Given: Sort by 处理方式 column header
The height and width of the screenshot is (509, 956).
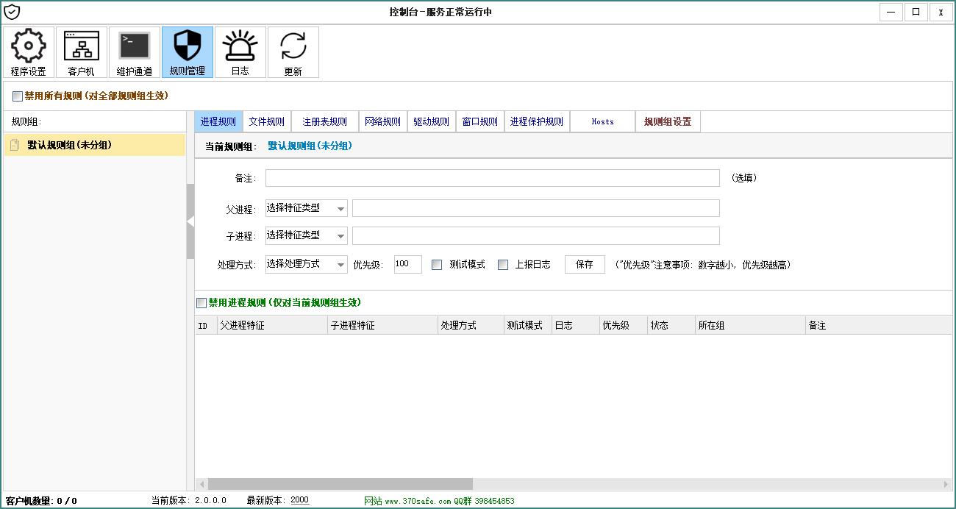Looking at the screenshot, I should [471, 325].
